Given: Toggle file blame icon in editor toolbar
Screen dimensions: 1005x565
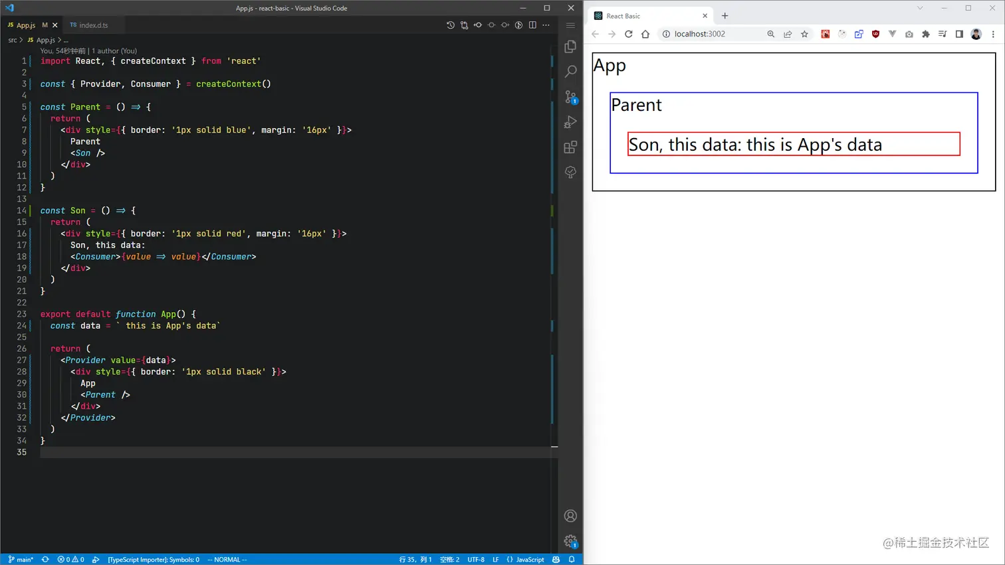Looking at the screenshot, I should 519,25.
